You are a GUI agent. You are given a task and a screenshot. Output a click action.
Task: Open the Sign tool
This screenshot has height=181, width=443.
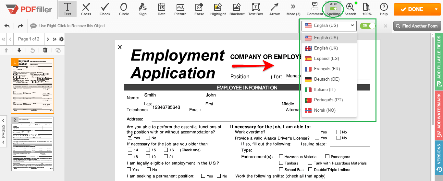142,9
